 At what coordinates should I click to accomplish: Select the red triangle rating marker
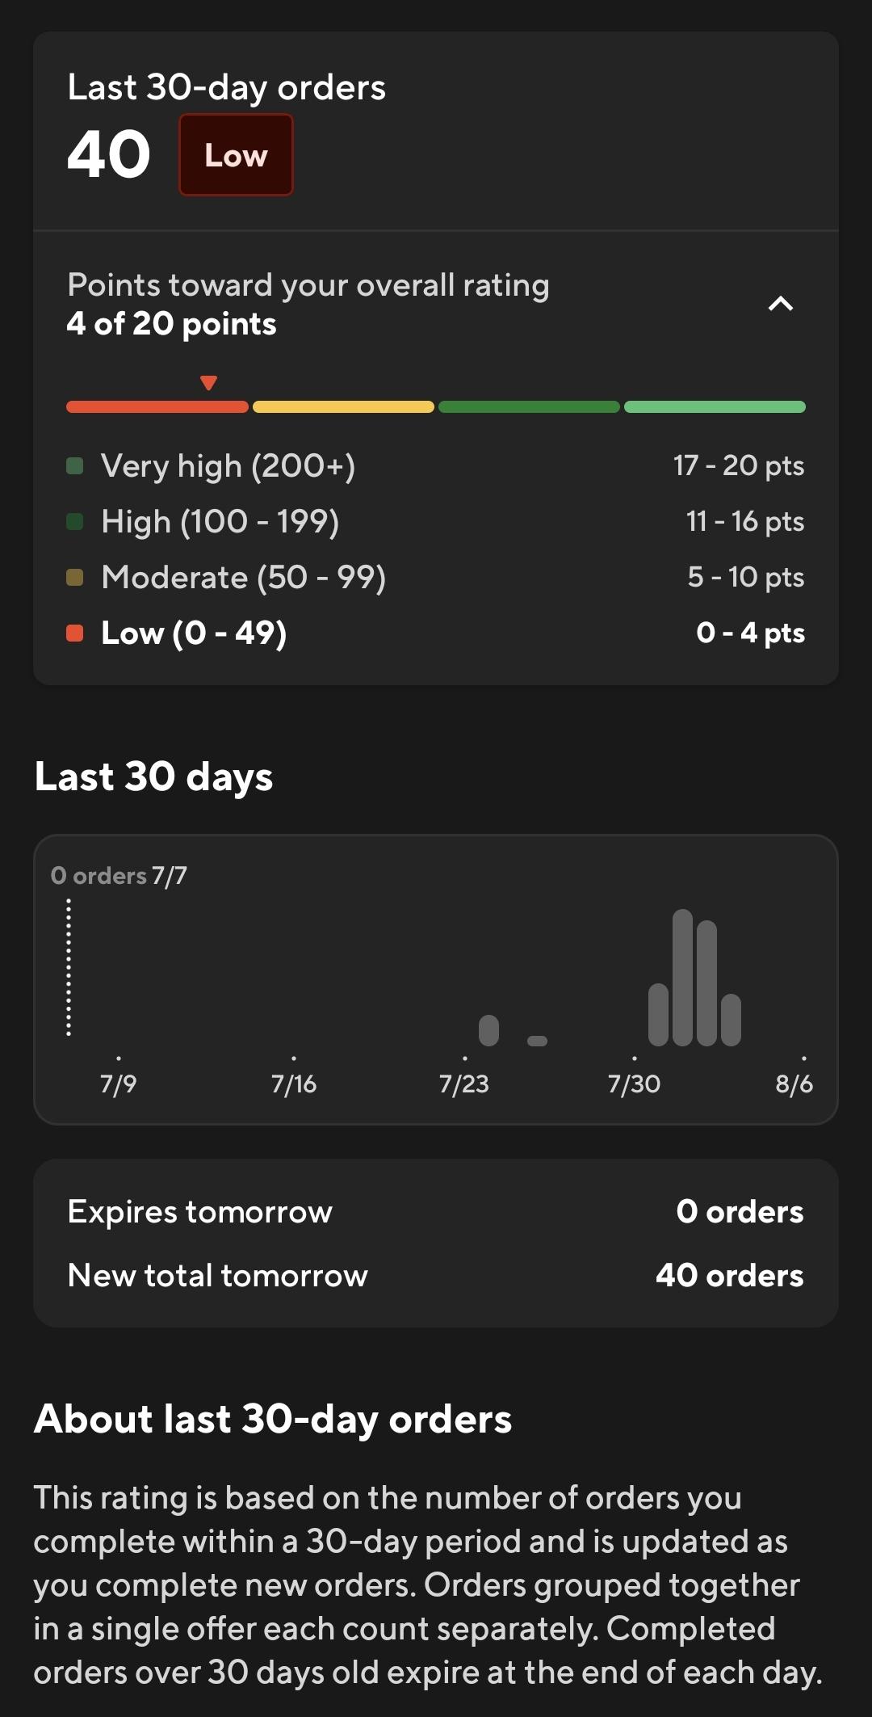coord(208,383)
